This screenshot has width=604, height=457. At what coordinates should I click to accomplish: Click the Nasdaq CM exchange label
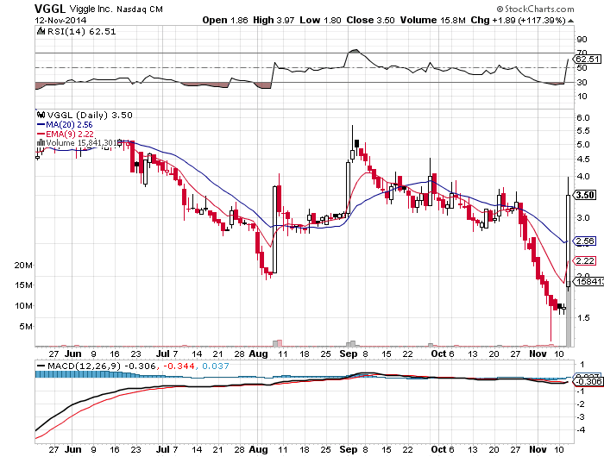140,9
